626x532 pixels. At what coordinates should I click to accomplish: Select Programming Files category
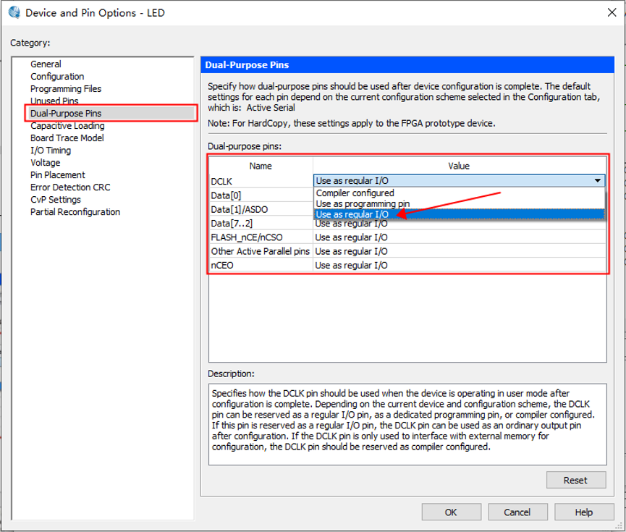pyautogui.click(x=66, y=89)
